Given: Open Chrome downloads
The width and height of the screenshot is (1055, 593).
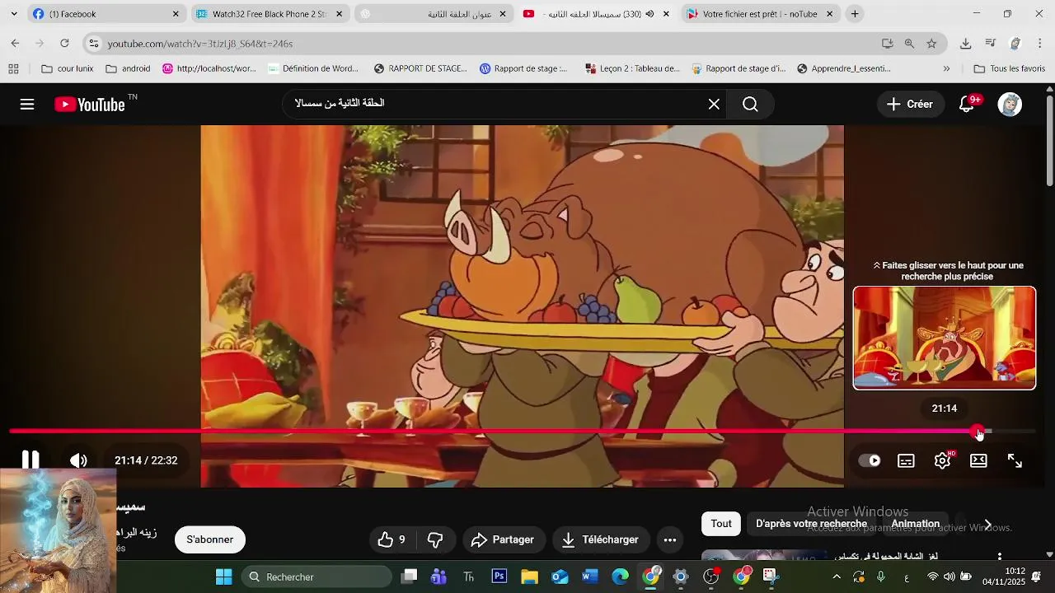Looking at the screenshot, I should coord(965,44).
